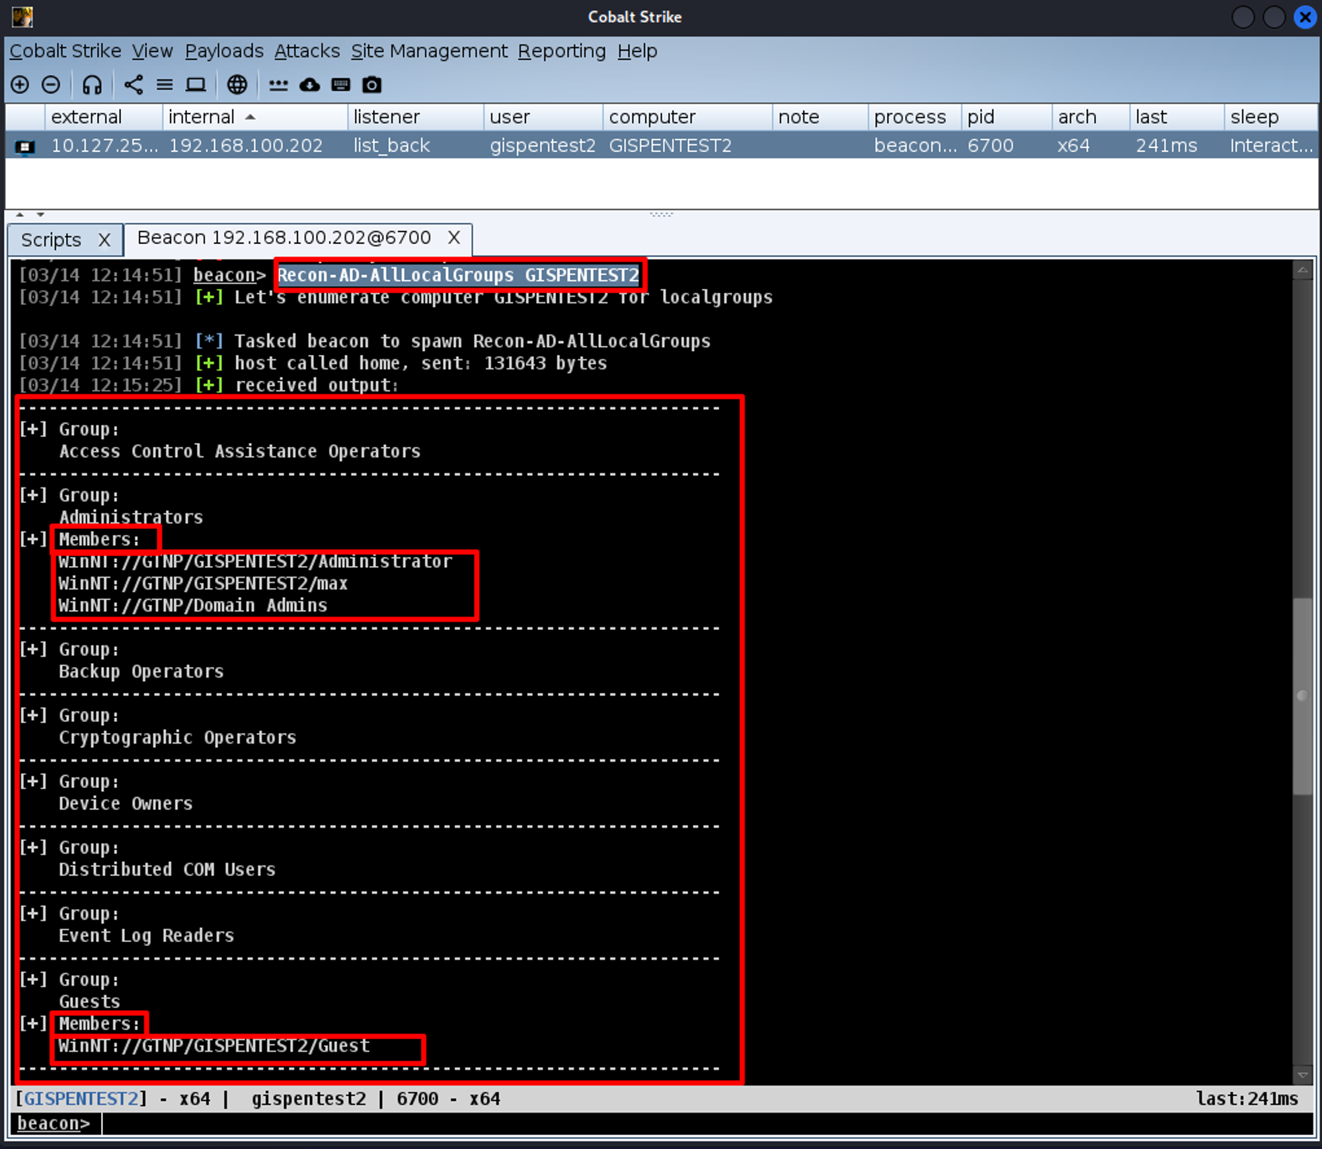
Task: Open credentials password icon
Action: (x=278, y=85)
